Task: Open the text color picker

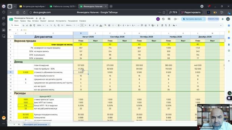Action: coord(101,25)
